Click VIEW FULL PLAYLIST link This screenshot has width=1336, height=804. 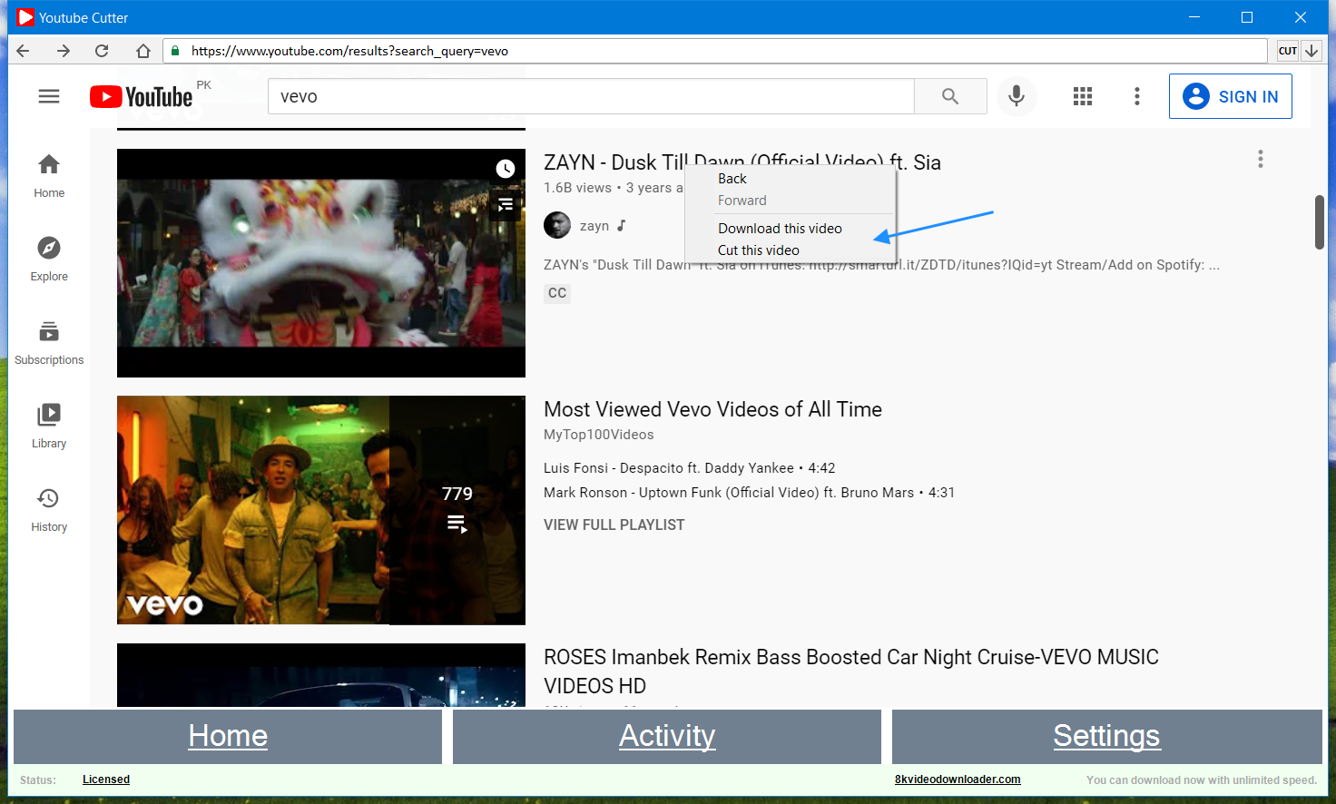(x=614, y=525)
